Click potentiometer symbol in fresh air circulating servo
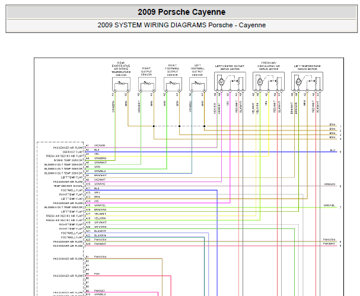360x296 pixels. point(277,81)
